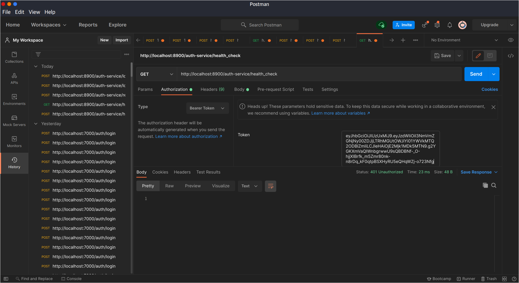Screen dimensions: 519x283
Task: Open Trash from the status bar
Action: pyautogui.click(x=489, y=279)
